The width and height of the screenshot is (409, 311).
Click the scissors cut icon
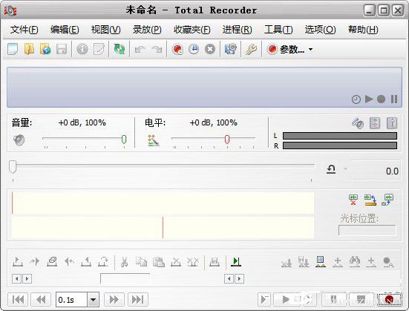tap(125, 262)
